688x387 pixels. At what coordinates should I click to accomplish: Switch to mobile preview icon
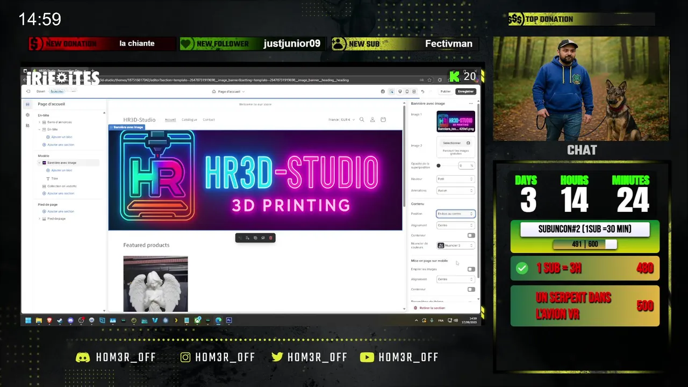coord(407,91)
